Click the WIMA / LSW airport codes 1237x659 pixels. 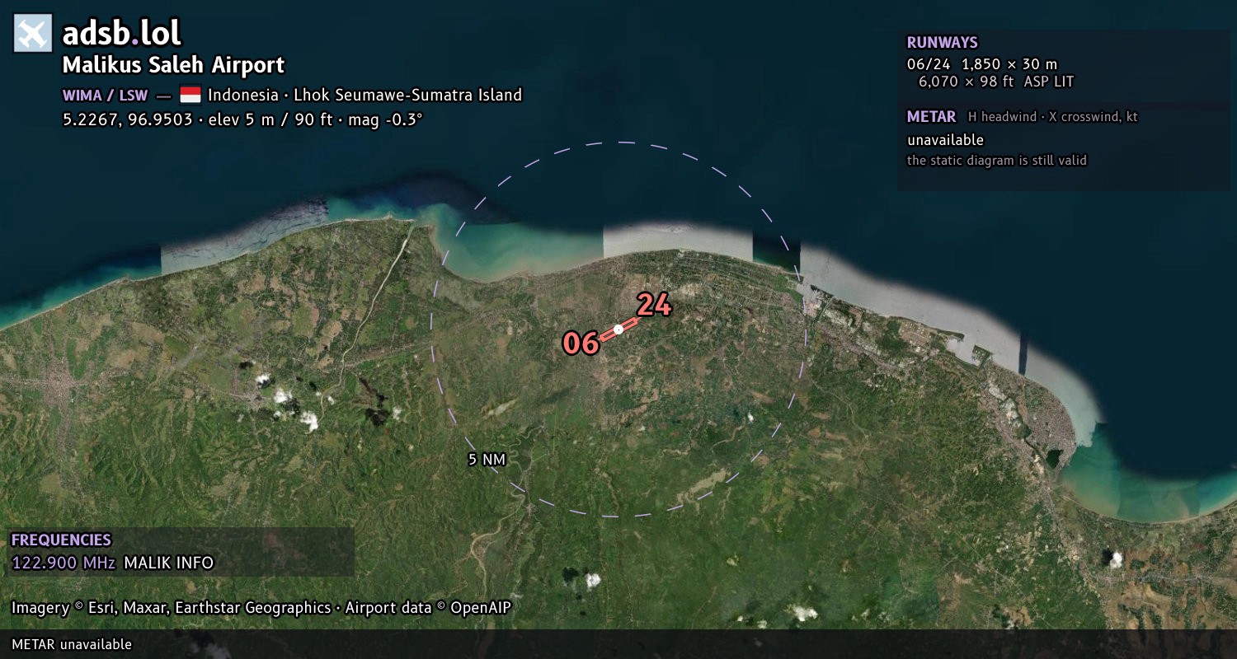click(106, 95)
